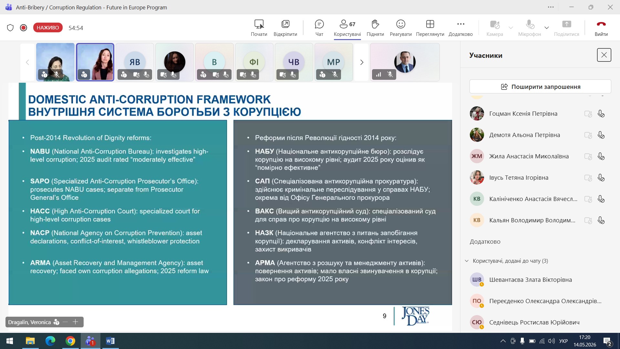The image size is (620, 349).
Task: Select the В participant tile
Action: tap(214, 62)
